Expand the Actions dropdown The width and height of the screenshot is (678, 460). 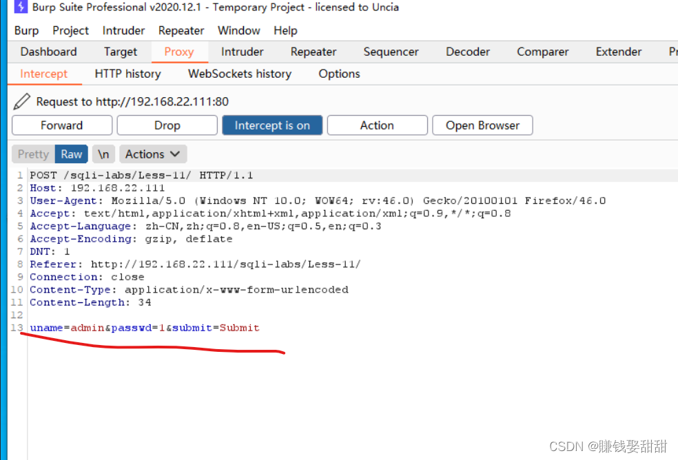tap(153, 154)
